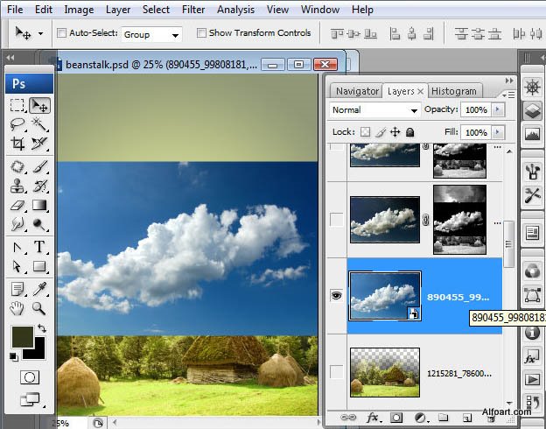546x429 pixels.
Task: Select the Horizontal Type tool
Action: coord(39,247)
